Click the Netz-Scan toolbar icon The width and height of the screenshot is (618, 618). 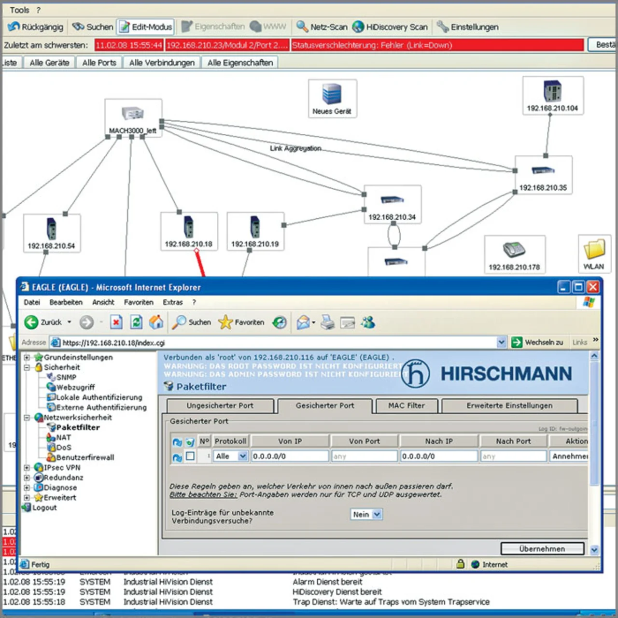tap(303, 27)
